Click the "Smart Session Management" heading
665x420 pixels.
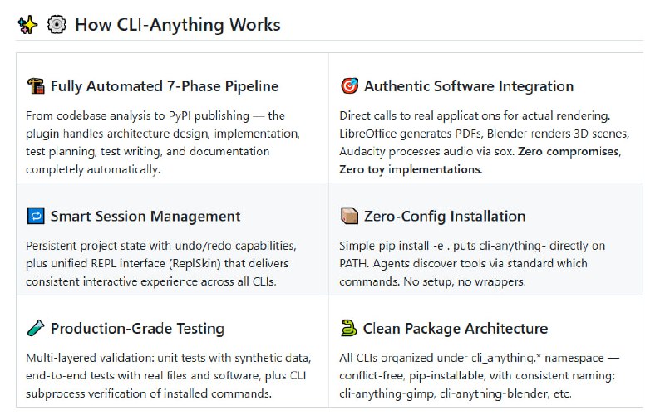pyautogui.click(x=145, y=217)
